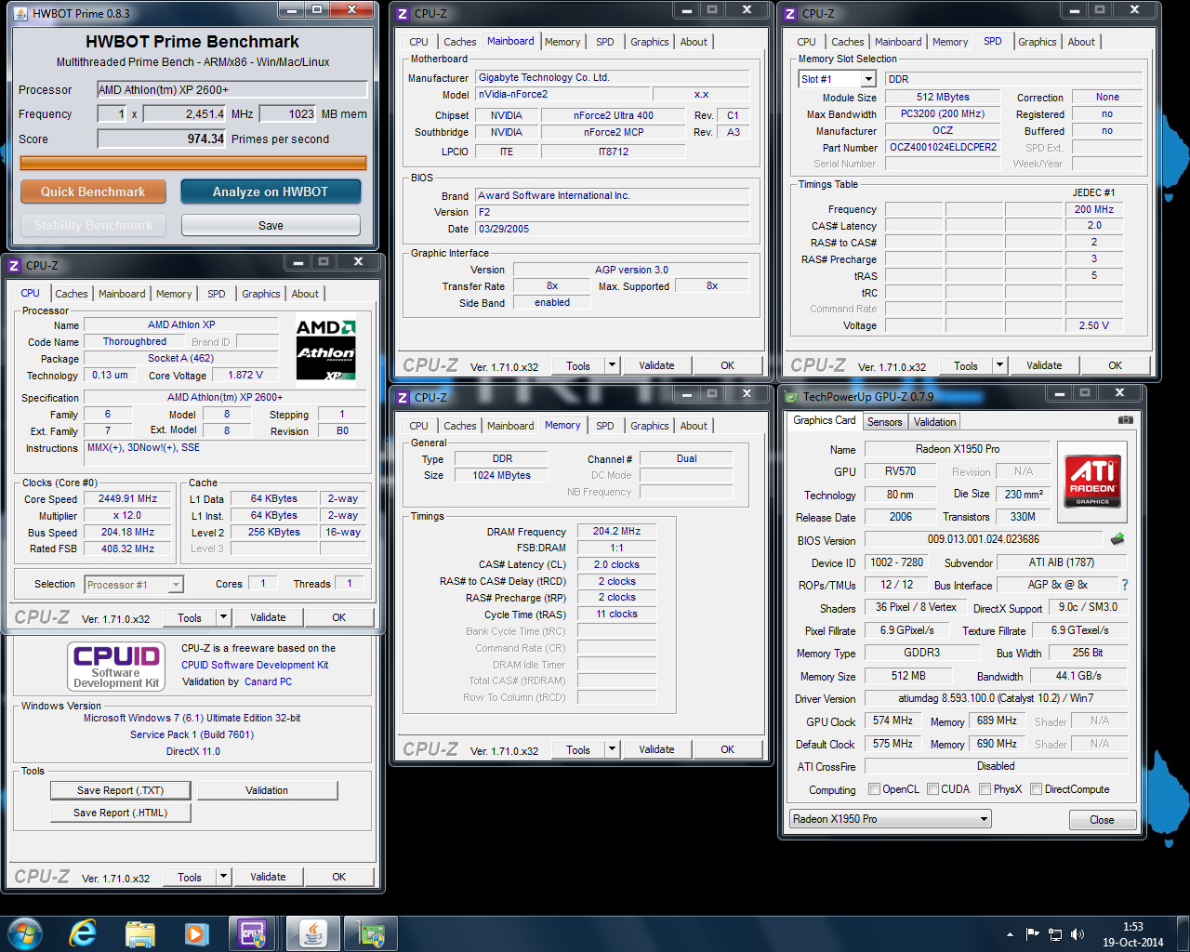This screenshot has width=1190, height=952.
Task: Expand Tools arrow in Mainboard CPU-Z window
Action: point(612,365)
